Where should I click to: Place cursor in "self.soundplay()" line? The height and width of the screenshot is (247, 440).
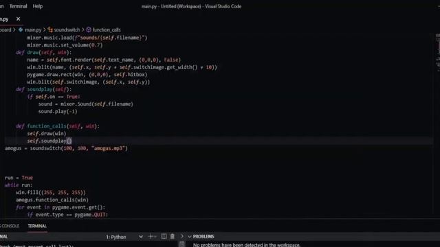coord(49,141)
